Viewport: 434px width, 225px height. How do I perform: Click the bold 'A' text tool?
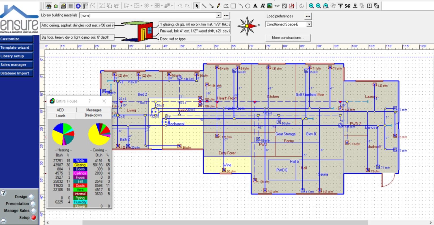pyautogui.click(x=255, y=6)
